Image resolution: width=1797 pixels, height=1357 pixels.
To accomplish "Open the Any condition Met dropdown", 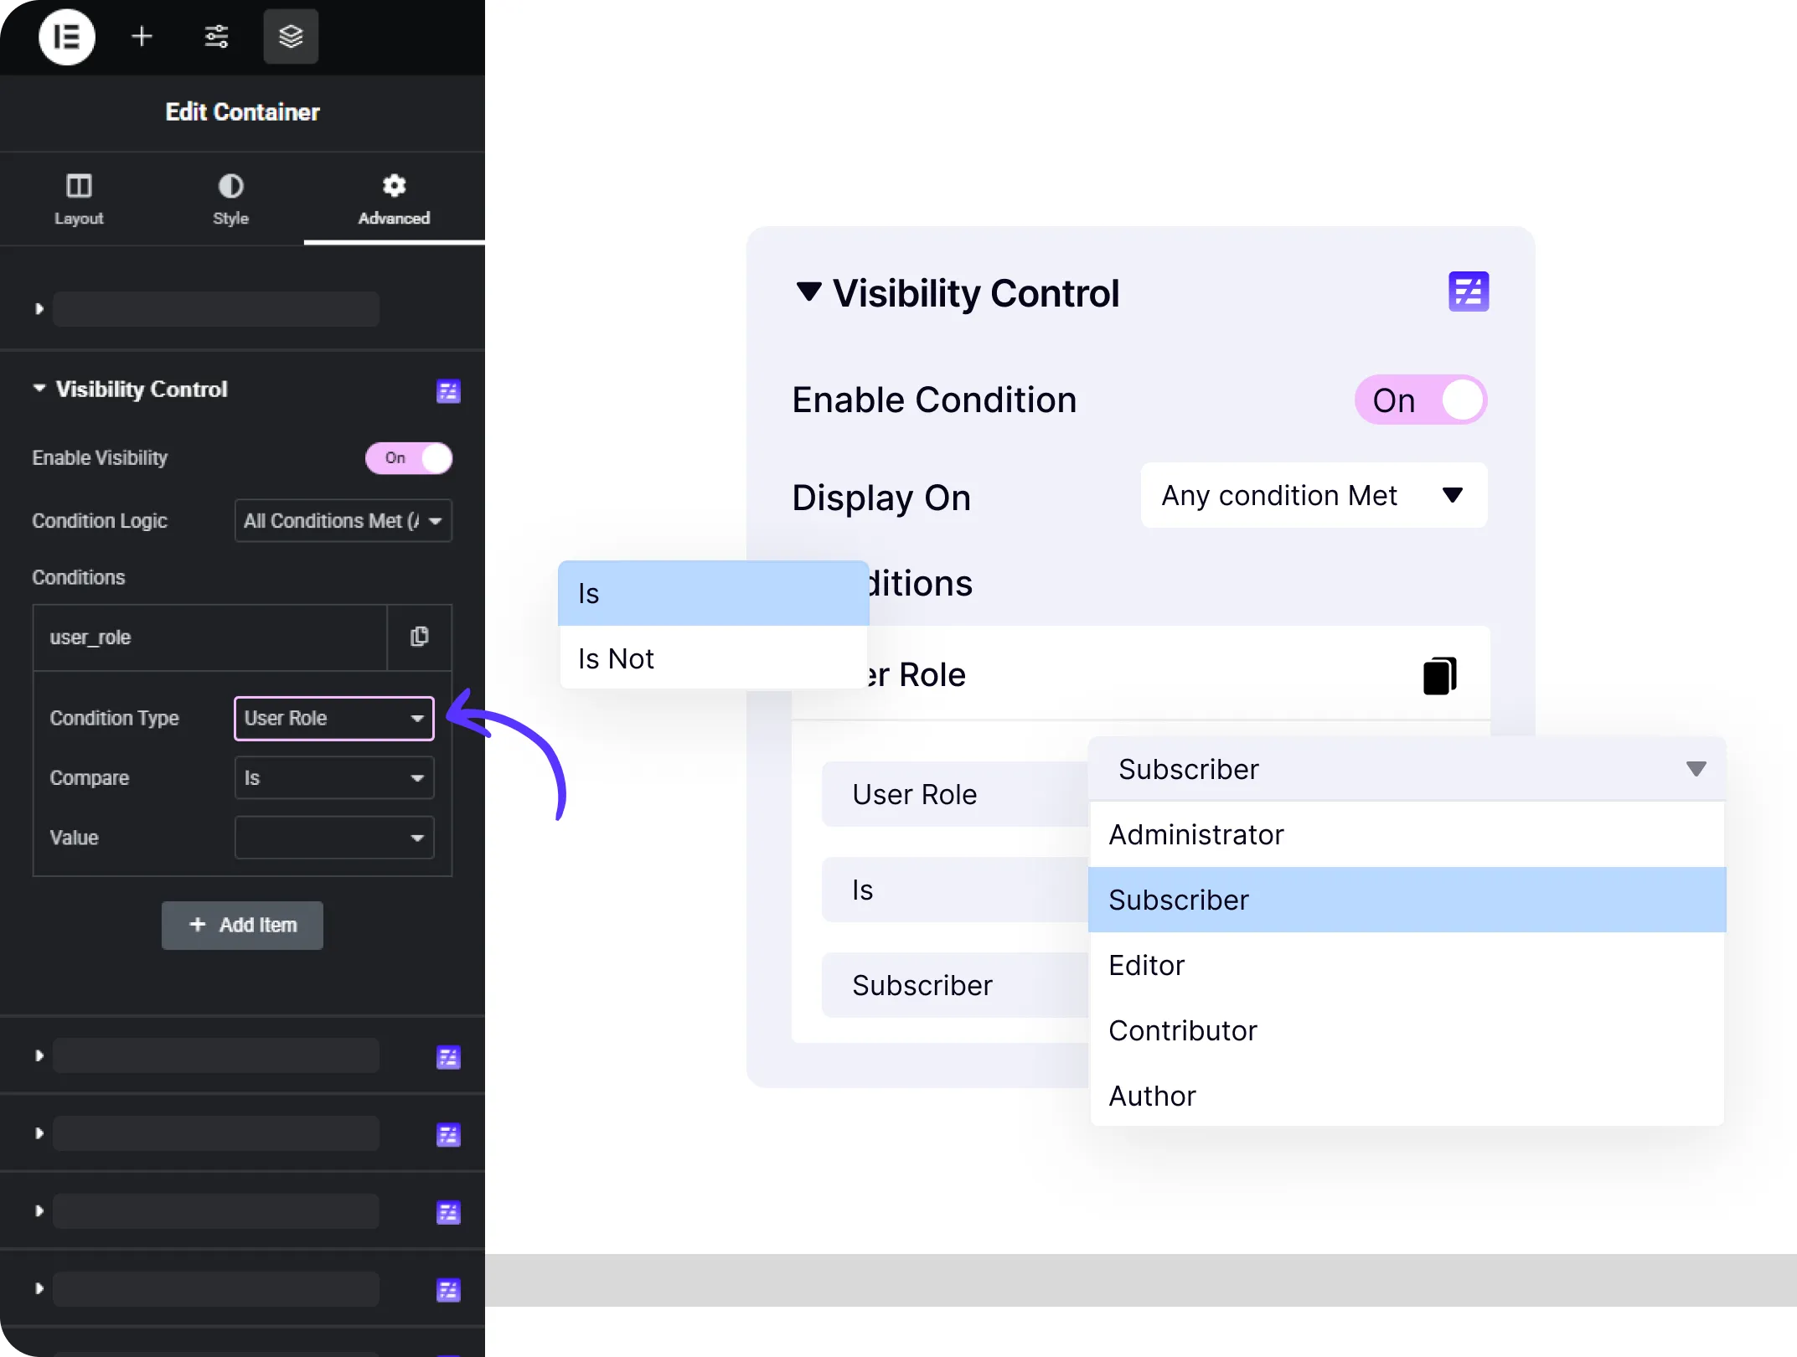I will point(1313,496).
